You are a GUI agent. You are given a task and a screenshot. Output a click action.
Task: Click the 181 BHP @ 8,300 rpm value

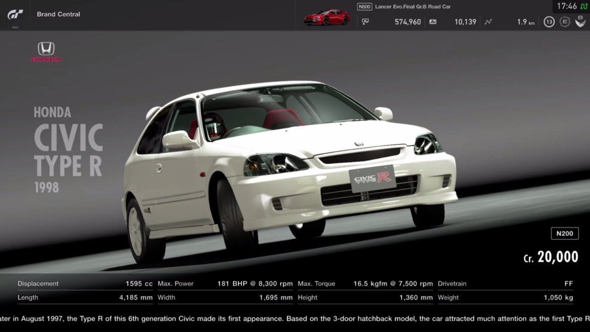tap(255, 284)
